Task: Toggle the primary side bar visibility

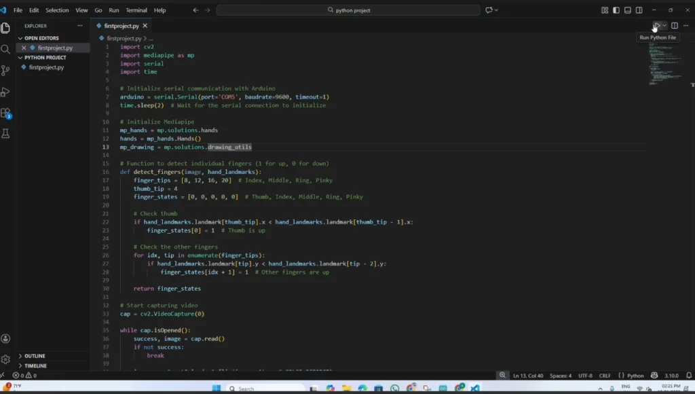Action: click(x=616, y=10)
